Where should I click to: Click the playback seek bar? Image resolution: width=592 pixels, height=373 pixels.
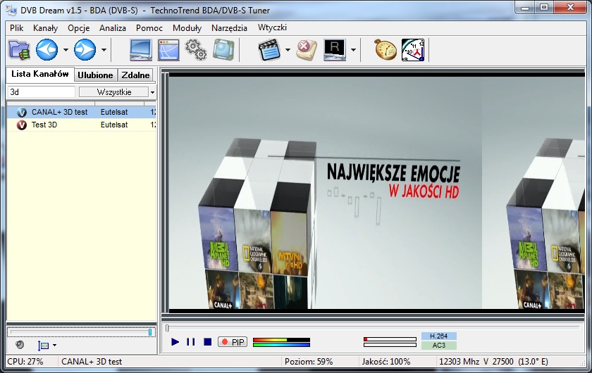372,328
